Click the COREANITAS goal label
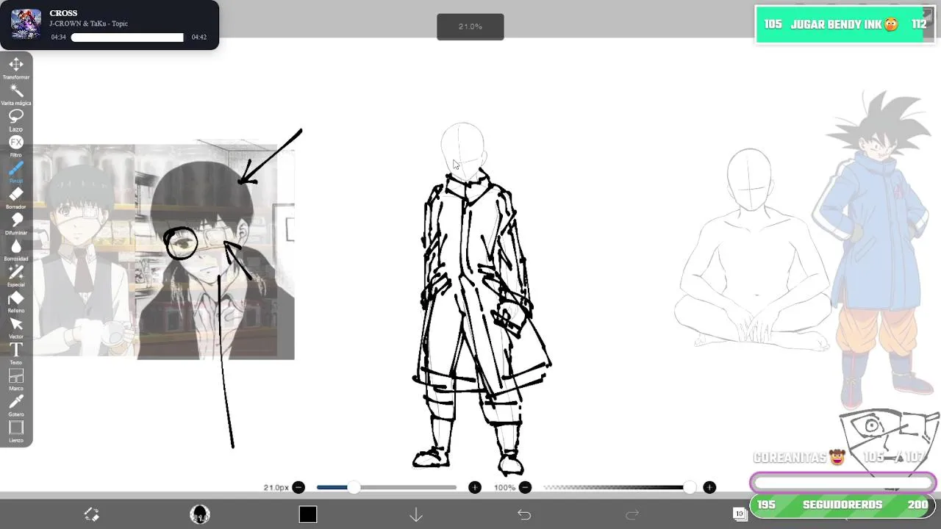941x529 pixels. point(790,458)
